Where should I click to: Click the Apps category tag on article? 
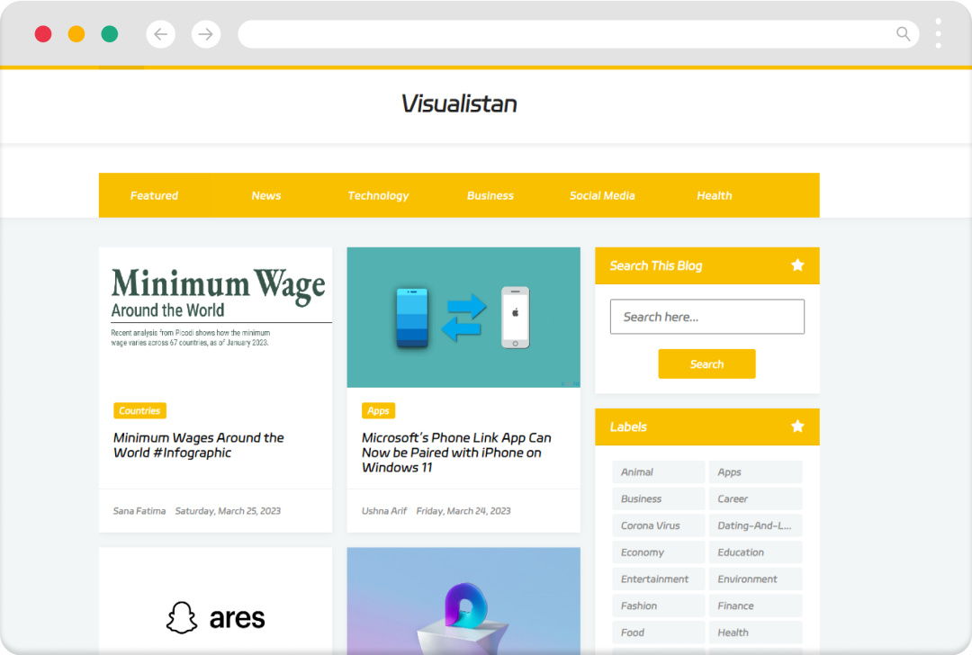coord(378,411)
